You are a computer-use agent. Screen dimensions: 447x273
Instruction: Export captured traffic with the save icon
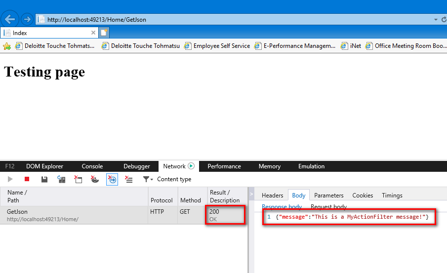tap(44, 179)
